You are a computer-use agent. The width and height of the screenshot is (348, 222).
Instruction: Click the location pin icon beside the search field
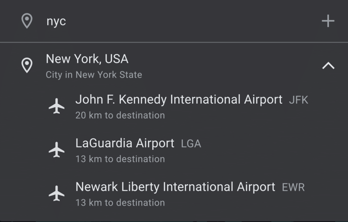point(27,20)
